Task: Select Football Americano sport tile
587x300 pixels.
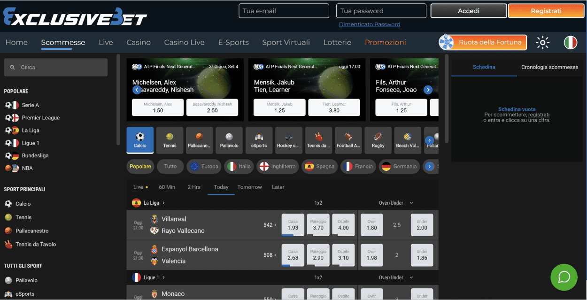Action: click(x=348, y=140)
